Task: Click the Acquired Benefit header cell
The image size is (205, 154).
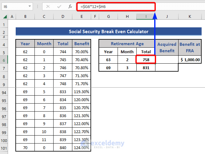Action: [167, 48]
